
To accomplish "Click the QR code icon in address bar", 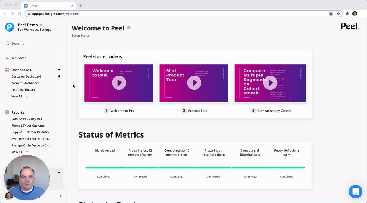I will pos(331,14).
